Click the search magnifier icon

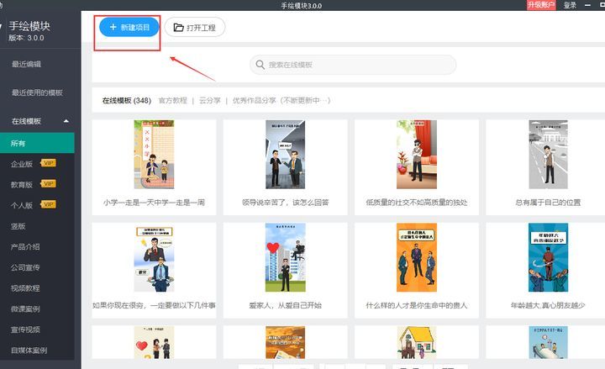click(x=260, y=65)
